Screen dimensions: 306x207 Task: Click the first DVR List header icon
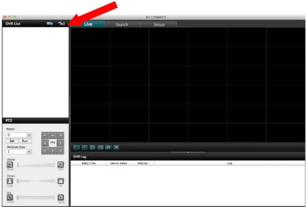pos(49,24)
